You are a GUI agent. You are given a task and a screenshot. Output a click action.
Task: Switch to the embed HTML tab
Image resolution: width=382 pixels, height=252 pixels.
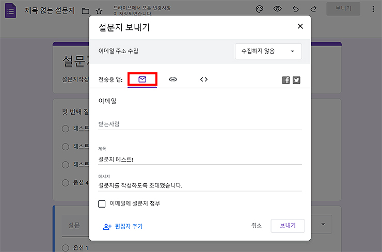click(x=204, y=79)
